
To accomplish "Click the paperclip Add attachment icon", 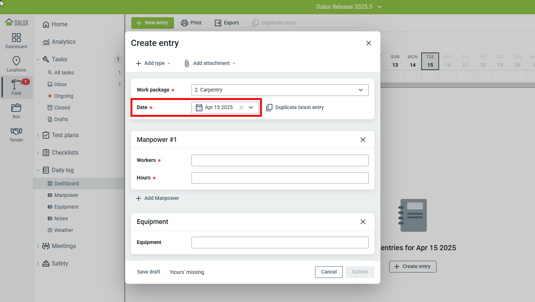I will [187, 63].
